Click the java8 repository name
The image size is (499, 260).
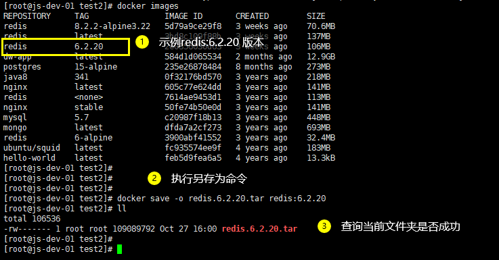click(x=16, y=77)
